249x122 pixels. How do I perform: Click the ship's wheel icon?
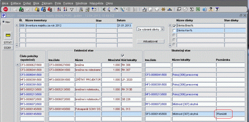[x=163, y=9]
